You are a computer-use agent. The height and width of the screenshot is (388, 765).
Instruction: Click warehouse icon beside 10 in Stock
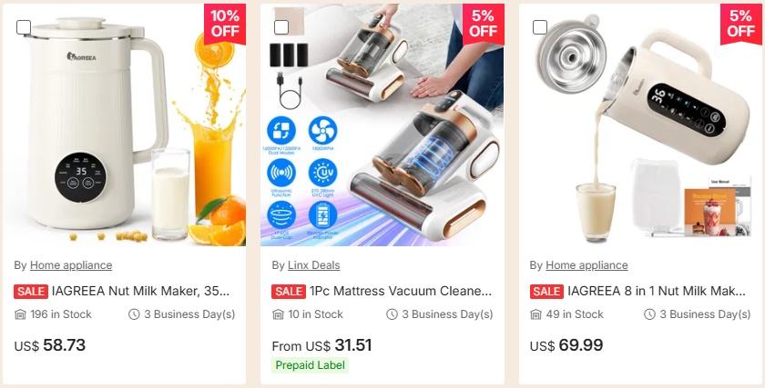click(278, 314)
